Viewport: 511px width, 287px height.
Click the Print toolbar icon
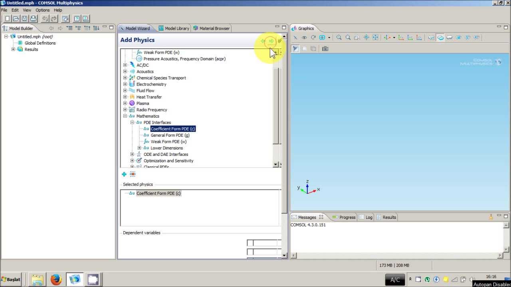[33, 19]
